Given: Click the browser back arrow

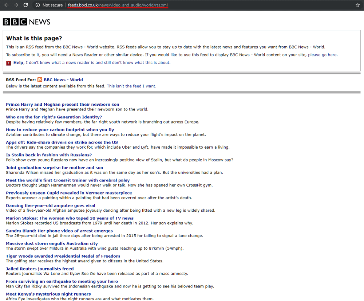Looking at the screenshot, I should [x=6, y=5].
